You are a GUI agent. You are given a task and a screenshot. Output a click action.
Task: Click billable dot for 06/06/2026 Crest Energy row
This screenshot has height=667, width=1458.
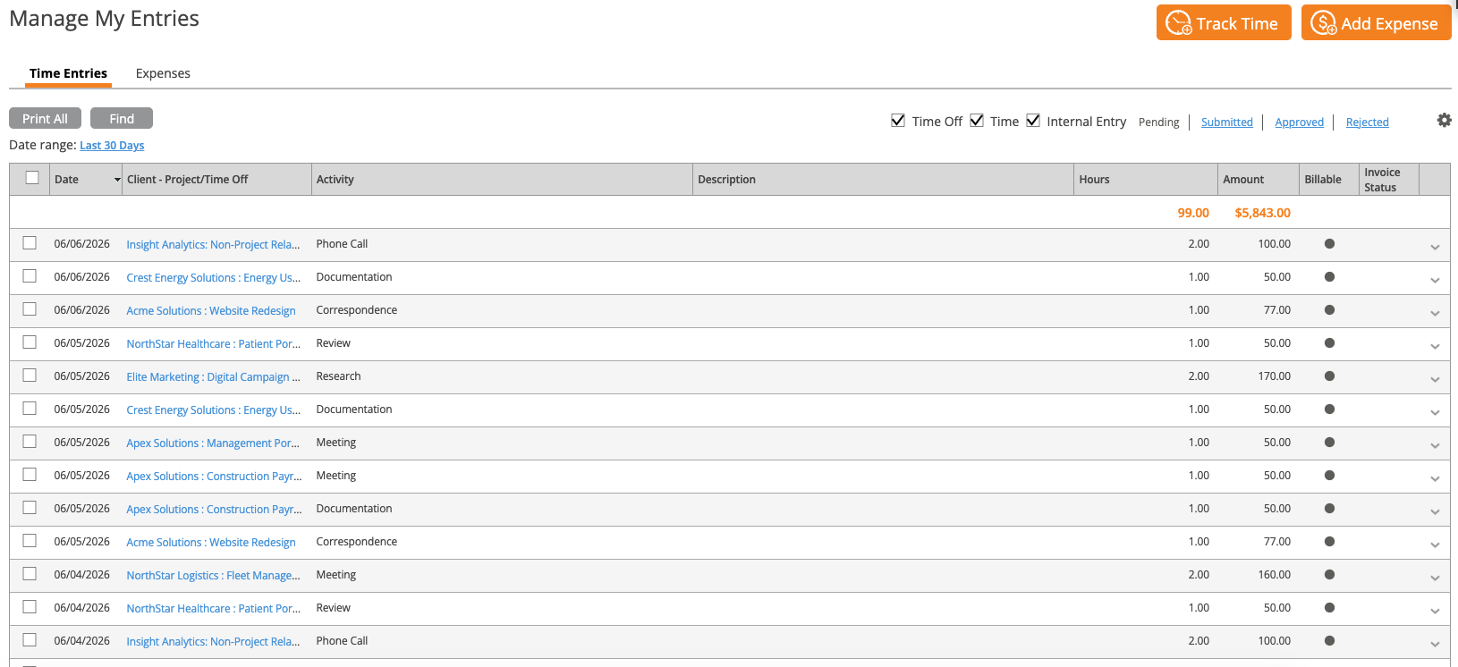click(1329, 277)
